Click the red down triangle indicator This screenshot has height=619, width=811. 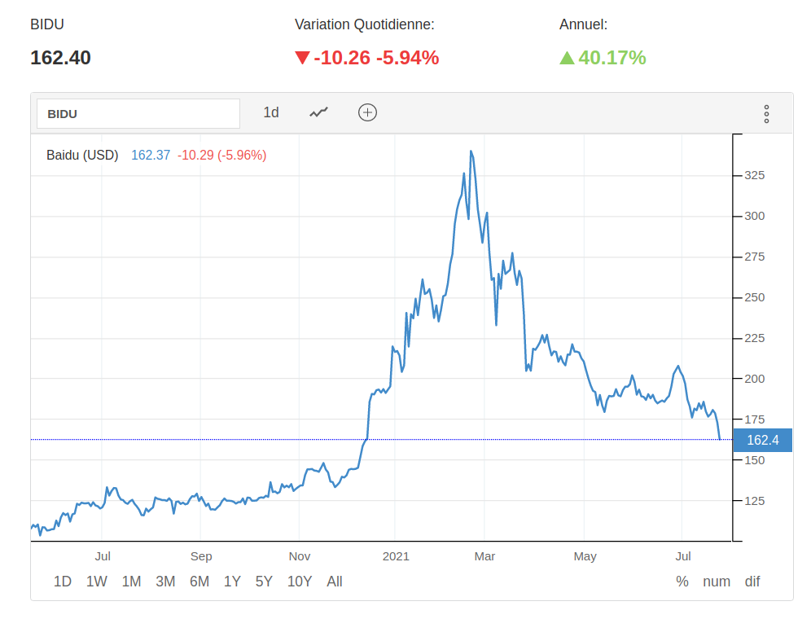302,58
